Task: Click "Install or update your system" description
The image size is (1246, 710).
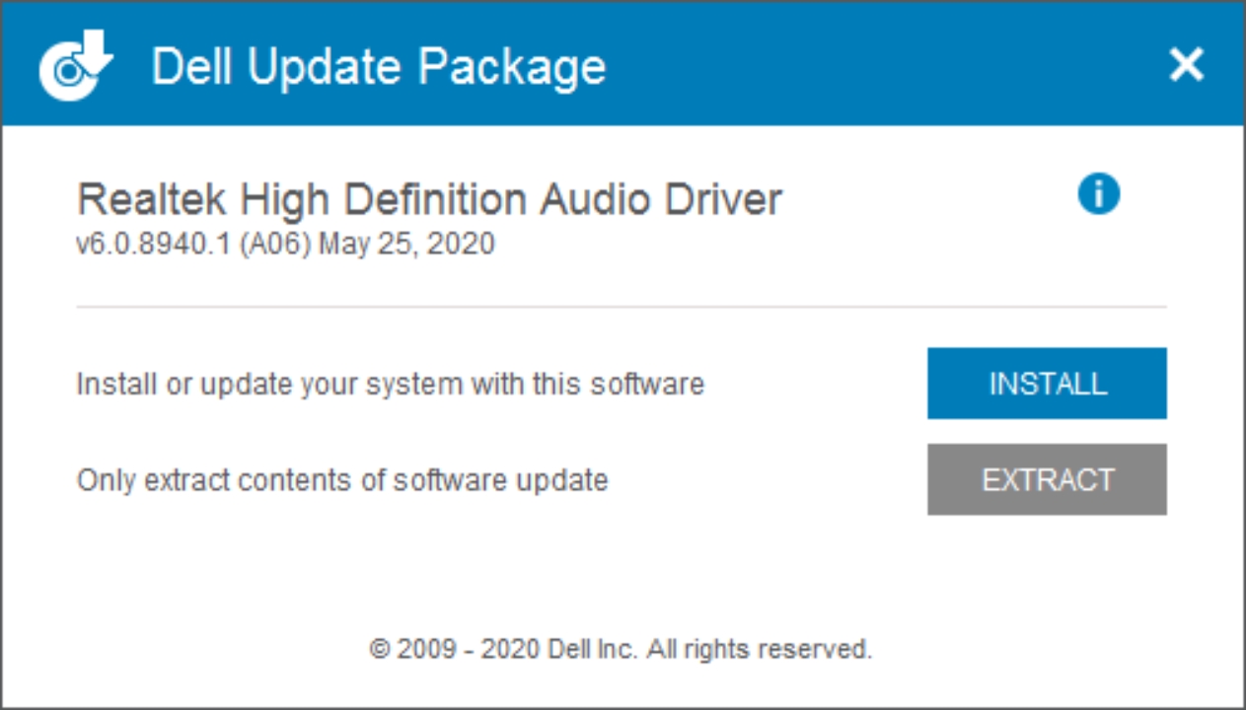Action: 391,384
